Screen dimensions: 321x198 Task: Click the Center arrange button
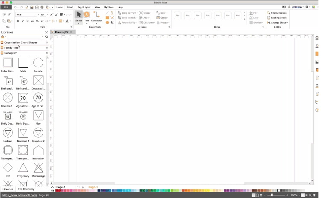pyautogui.click(x=162, y=18)
